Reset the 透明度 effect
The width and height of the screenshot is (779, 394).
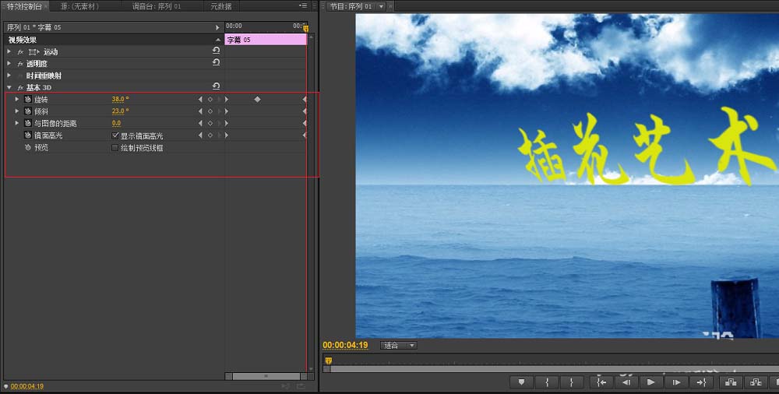[216, 62]
